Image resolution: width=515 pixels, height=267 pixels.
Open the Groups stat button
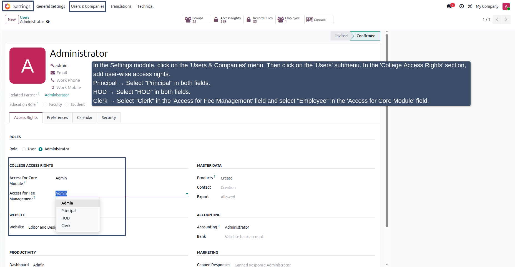pyautogui.click(x=196, y=20)
